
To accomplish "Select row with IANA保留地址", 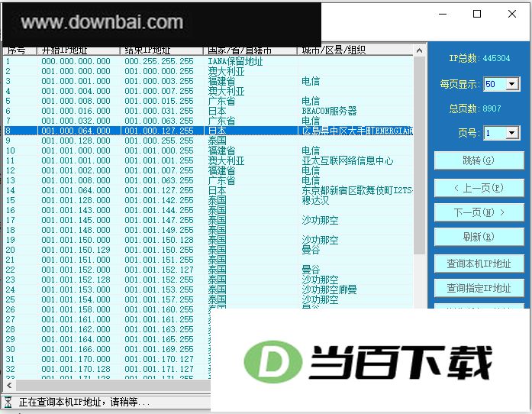I will tap(208, 61).
